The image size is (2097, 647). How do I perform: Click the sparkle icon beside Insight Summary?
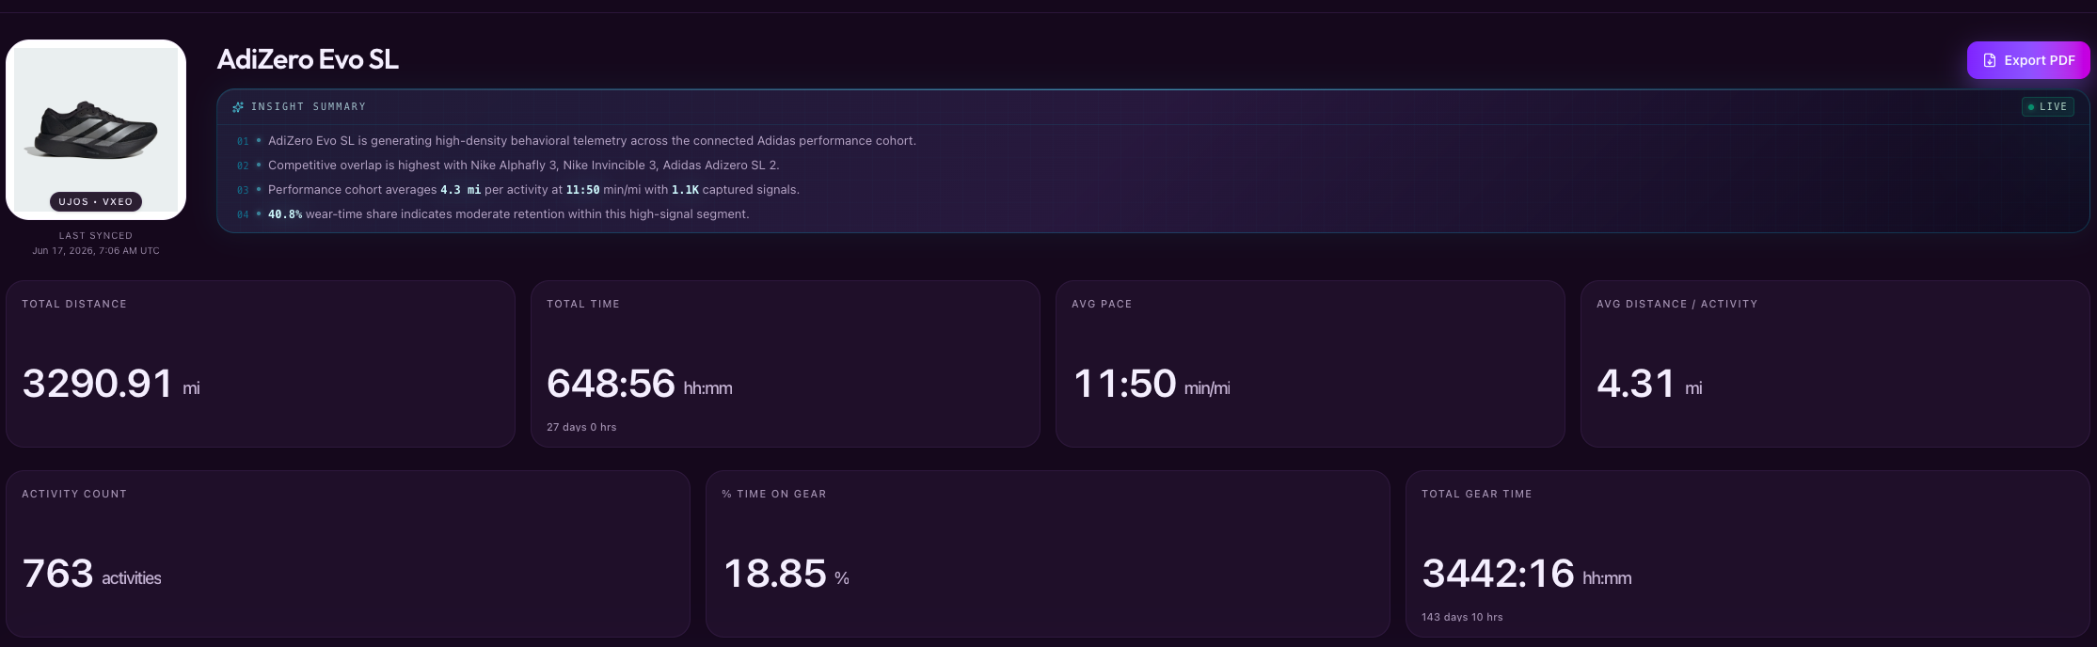click(x=238, y=107)
